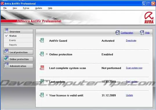Screen dimensions: 156x110
Task: Close the Avira AntiVir window
Action: point(153,4)
